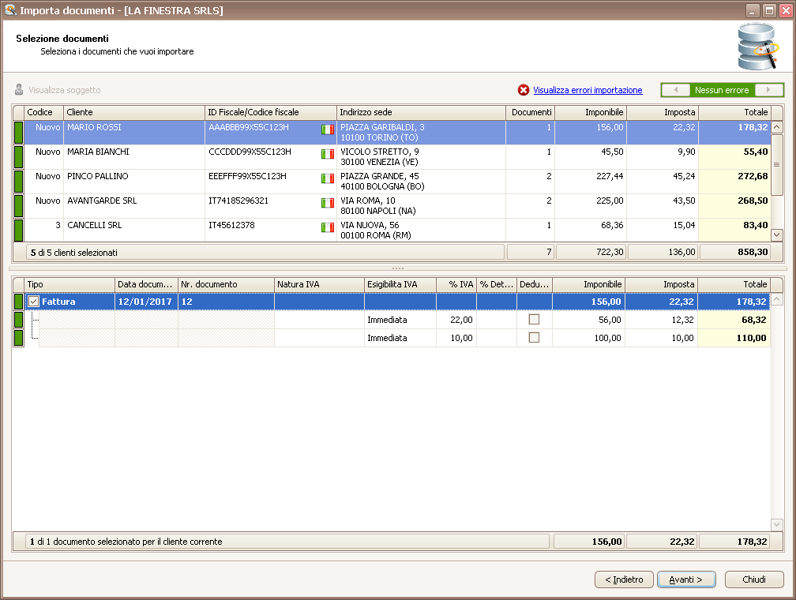Uncheck the Fattura document checkbox
The height and width of the screenshot is (600, 796).
click(34, 302)
